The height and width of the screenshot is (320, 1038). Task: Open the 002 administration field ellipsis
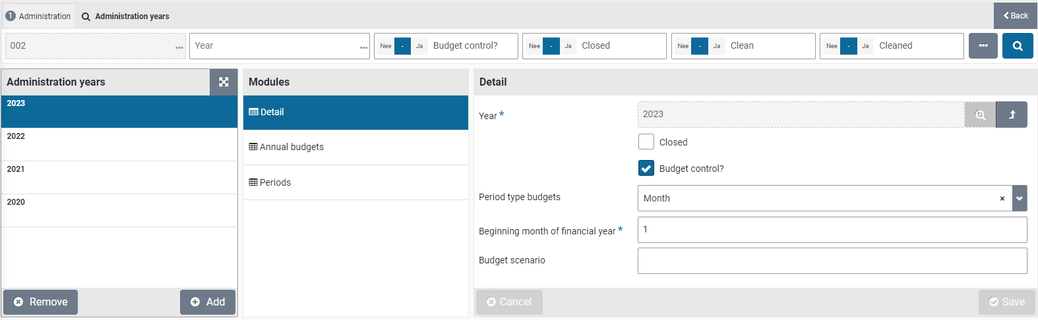pyautogui.click(x=179, y=47)
